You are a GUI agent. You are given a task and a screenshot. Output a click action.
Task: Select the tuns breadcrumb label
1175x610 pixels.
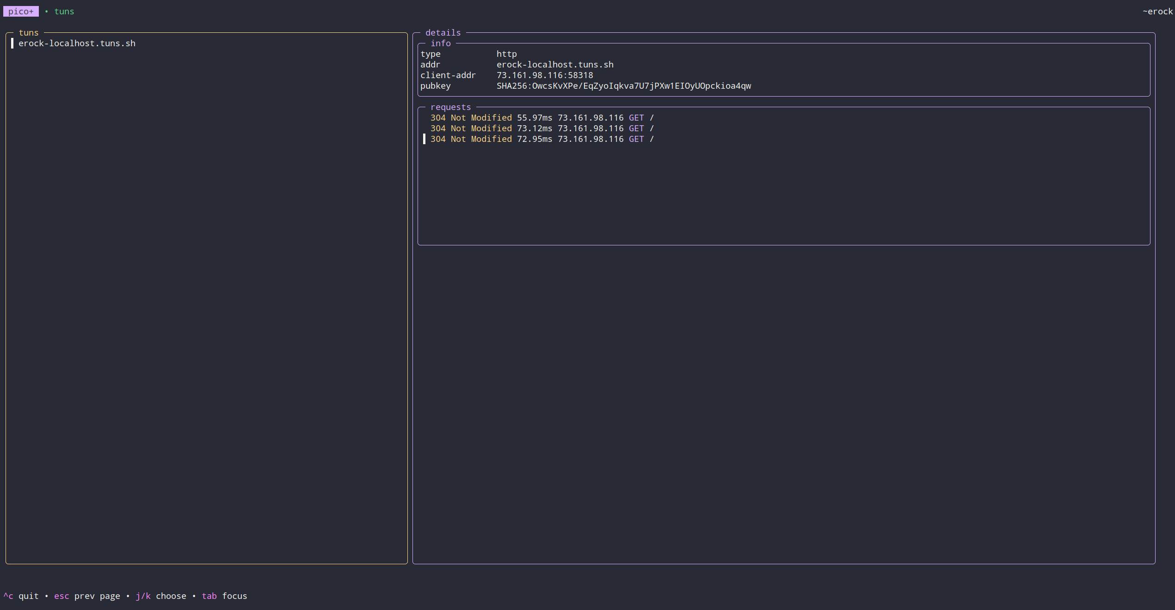point(64,12)
